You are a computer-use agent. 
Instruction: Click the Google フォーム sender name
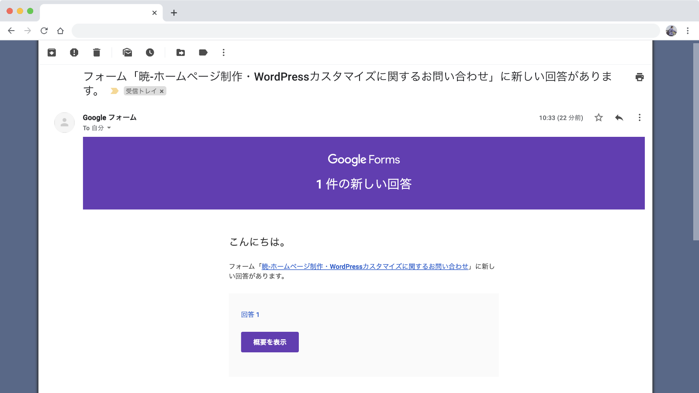(x=110, y=118)
